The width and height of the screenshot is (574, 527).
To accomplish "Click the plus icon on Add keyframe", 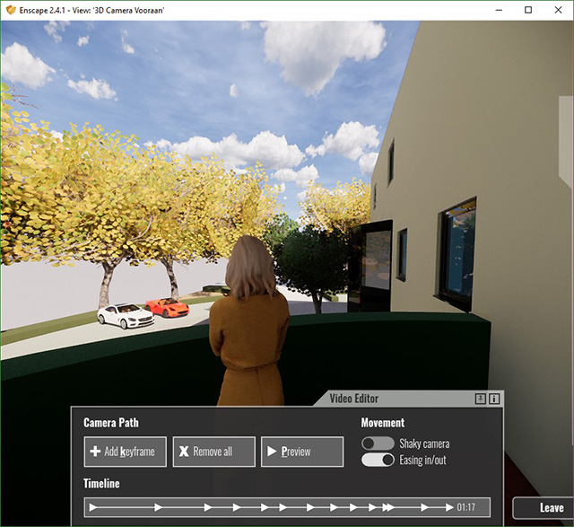I will click(x=95, y=452).
